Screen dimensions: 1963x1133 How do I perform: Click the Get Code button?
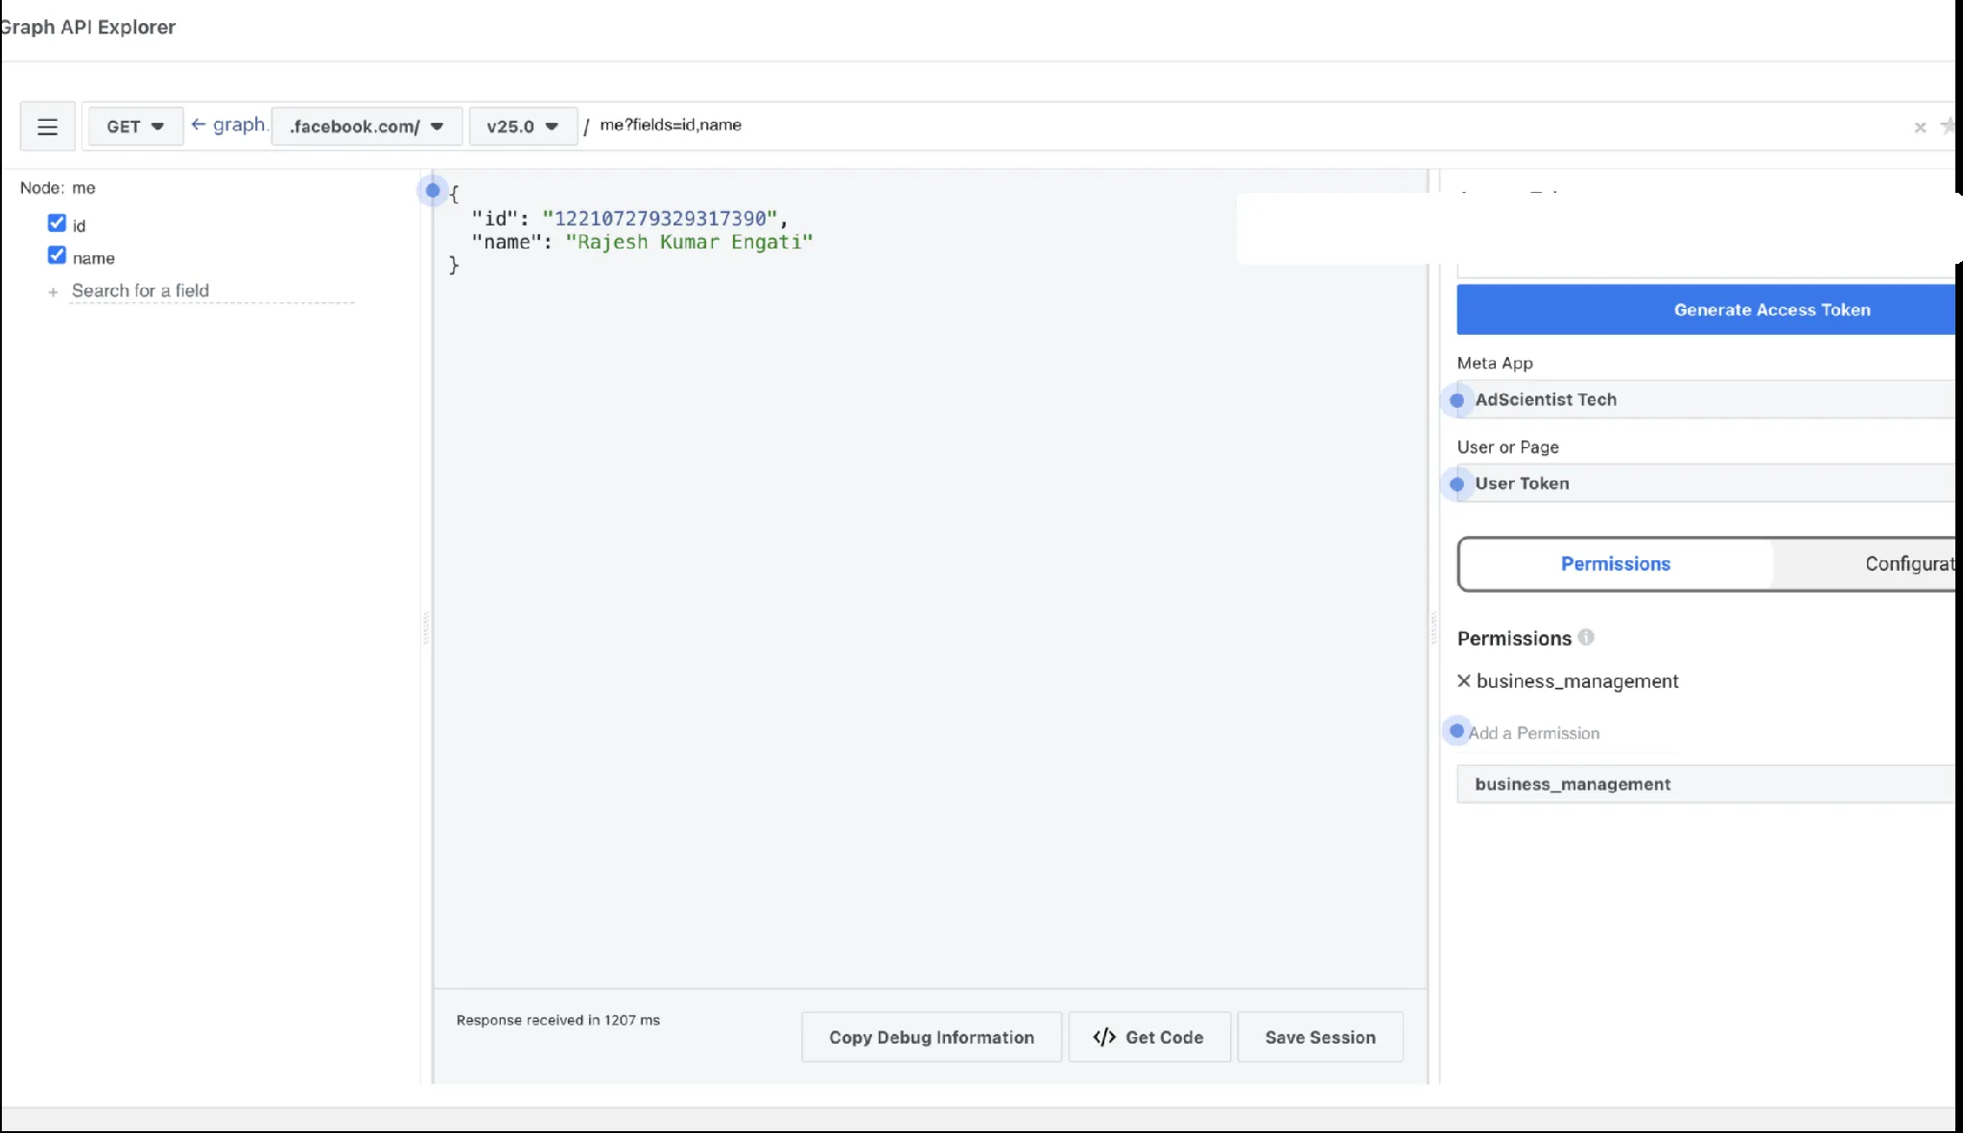[1149, 1037]
